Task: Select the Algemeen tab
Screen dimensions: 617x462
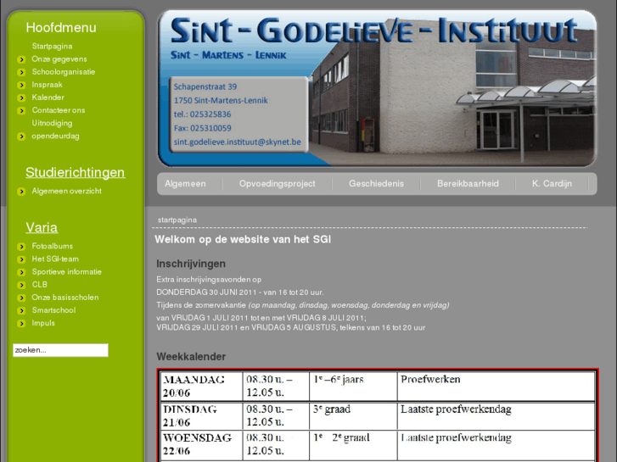Action: [185, 184]
